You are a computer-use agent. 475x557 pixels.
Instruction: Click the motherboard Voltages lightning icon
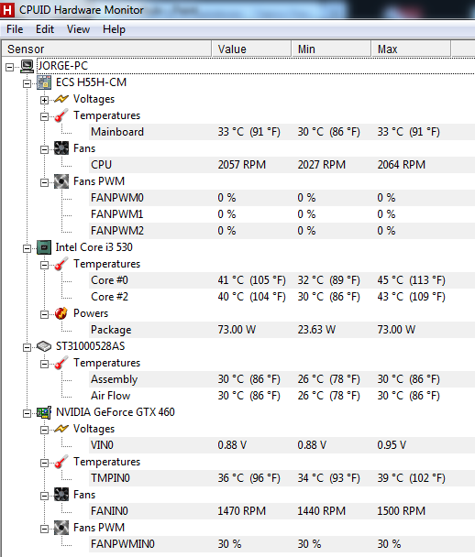pos(61,99)
